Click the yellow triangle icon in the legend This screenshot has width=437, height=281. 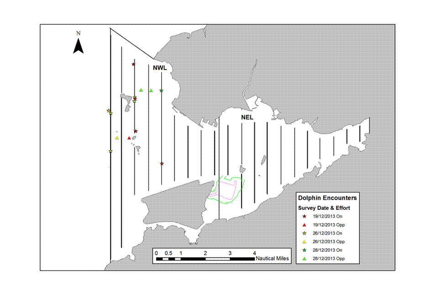coord(304,242)
